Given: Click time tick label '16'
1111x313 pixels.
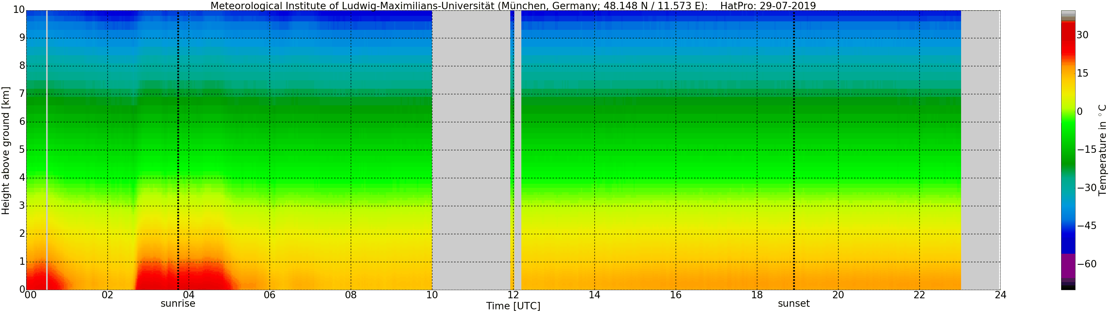Looking at the screenshot, I should click(675, 295).
